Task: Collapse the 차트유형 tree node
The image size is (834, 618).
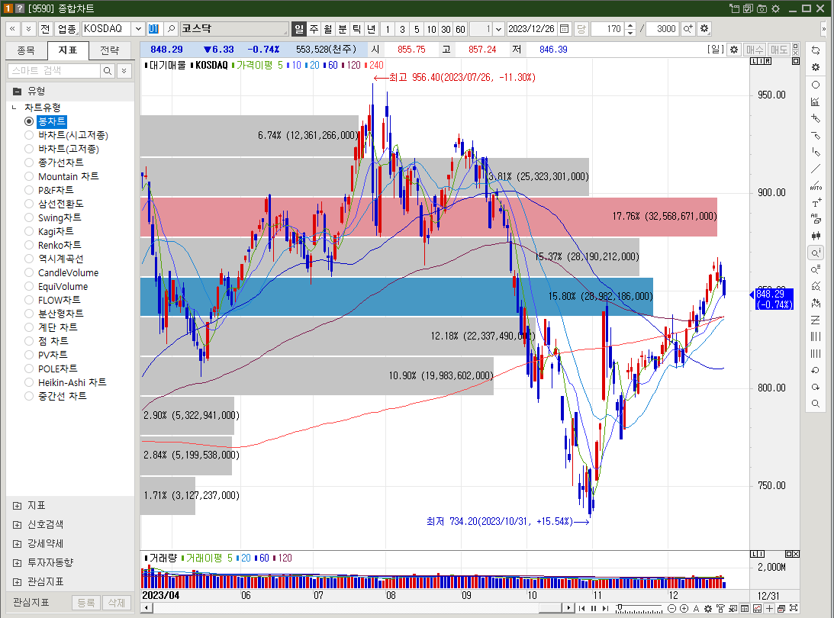Action: point(14,108)
